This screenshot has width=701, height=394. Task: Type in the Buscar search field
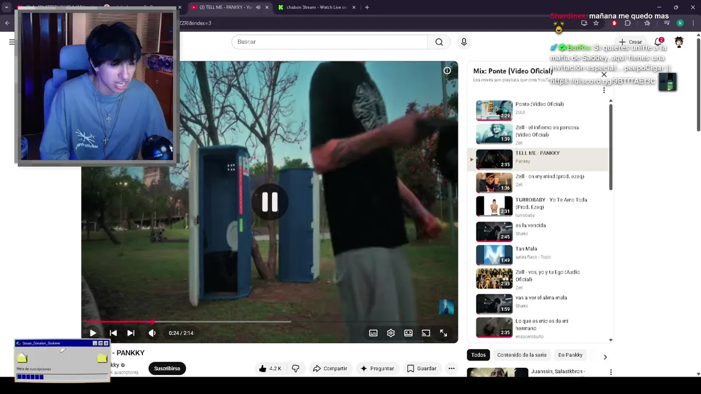pos(329,42)
